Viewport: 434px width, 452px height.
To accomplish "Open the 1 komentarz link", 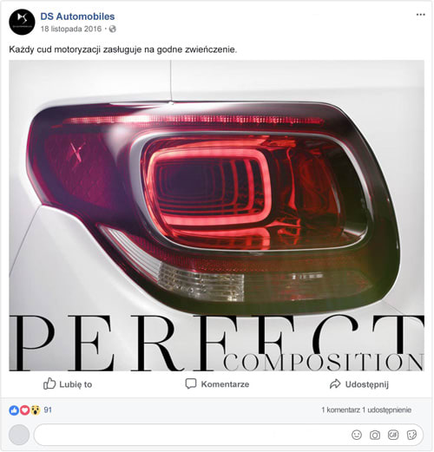I will pyautogui.click(x=341, y=409).
